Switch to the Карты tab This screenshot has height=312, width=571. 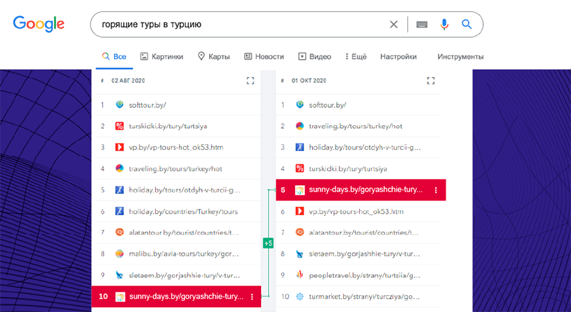(214, 57)
